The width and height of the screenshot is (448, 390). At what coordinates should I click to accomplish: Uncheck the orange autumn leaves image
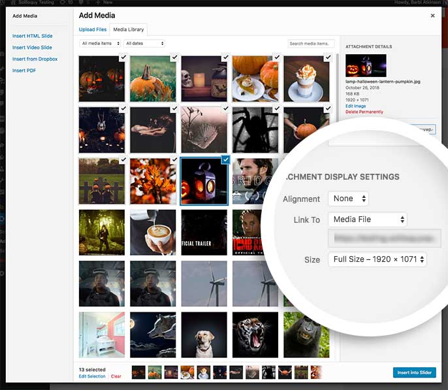pyautogui.click(x=174, y=159)
